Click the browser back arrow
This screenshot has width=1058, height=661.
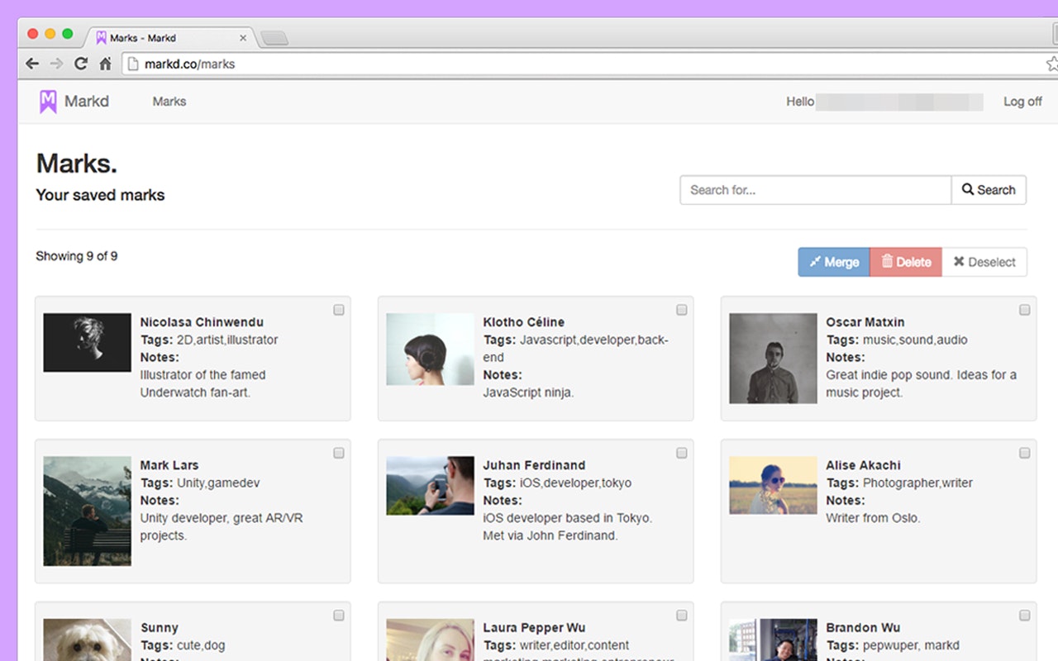(32, 64)
